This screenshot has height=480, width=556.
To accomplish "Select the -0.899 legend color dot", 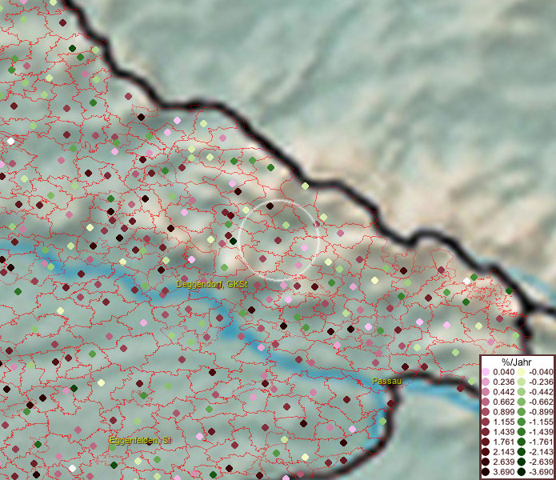I will [522, 412].
